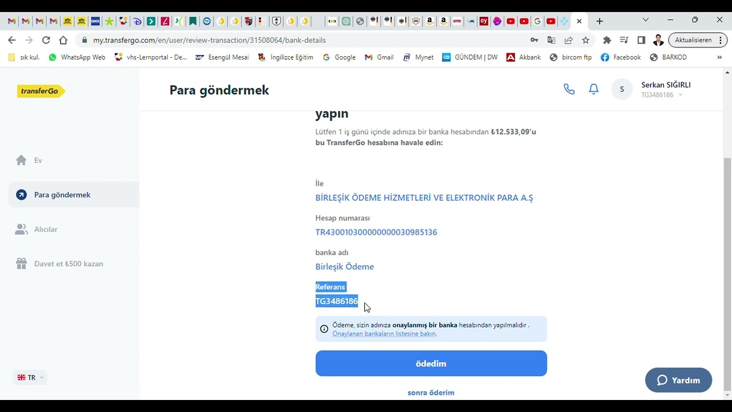This screenshot has width=732, height=412.
Task: Click the browser forward arrow
Action: 29,40
